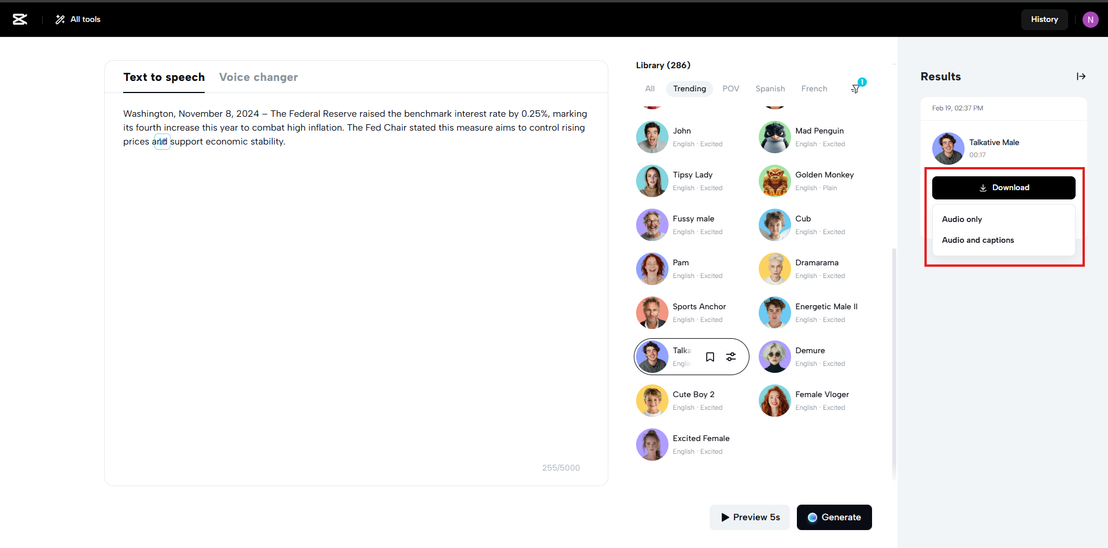1108x548 pixels.
Task: Open voice adjustment settings for selected voice
Action: tap(731, 357)
